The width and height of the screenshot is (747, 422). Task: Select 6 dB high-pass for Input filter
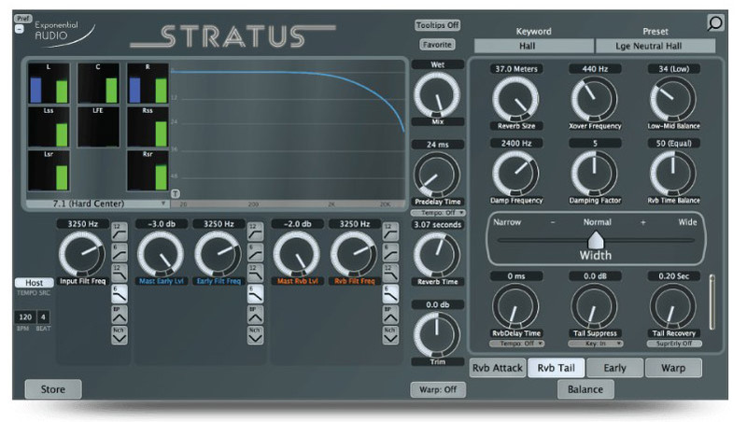coord(120,252)
